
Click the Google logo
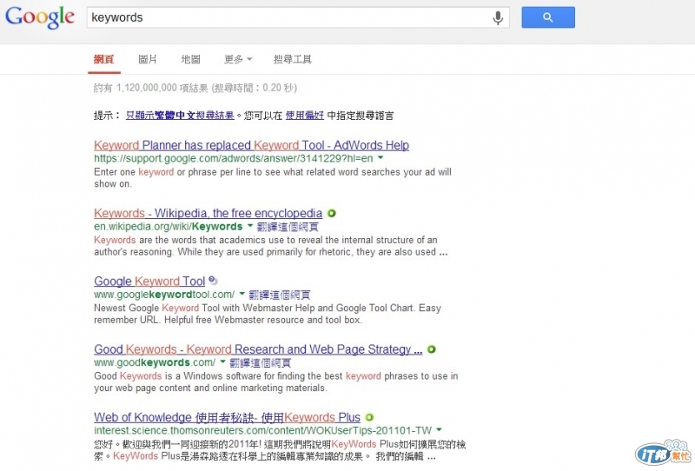pyautogui.click(x=39, y=17)
